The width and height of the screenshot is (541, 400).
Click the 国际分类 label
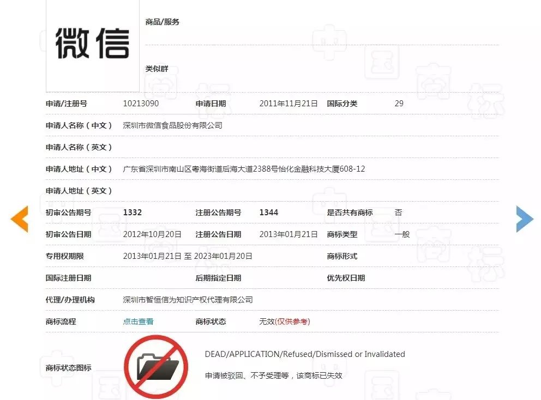point(342,104)
